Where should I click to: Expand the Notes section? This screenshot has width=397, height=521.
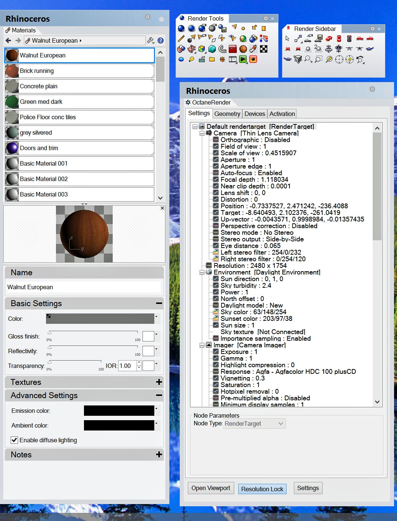159,454
